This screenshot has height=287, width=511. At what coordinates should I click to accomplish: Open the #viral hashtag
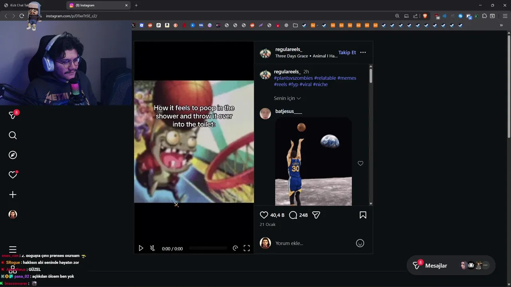point(306,85)
